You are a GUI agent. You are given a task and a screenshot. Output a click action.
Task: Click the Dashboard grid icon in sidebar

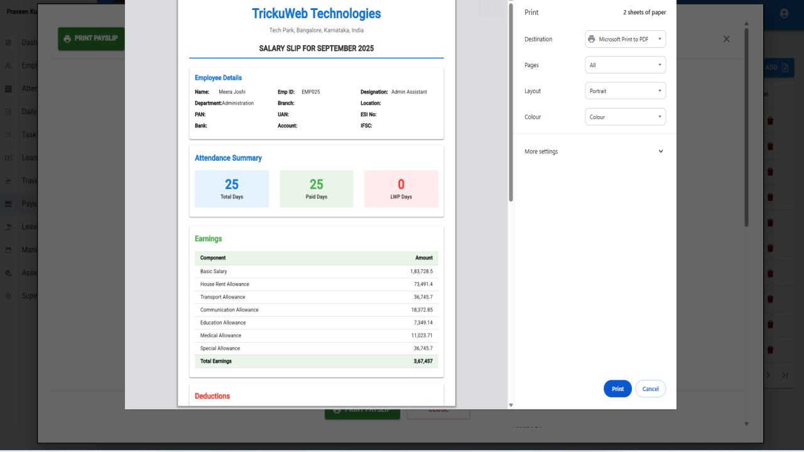(9, 43)
